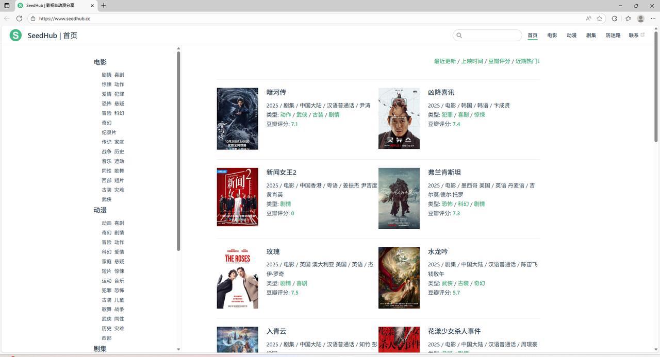Open the 防迷路 navigation item
660x357 pixels.
[613, 36]
